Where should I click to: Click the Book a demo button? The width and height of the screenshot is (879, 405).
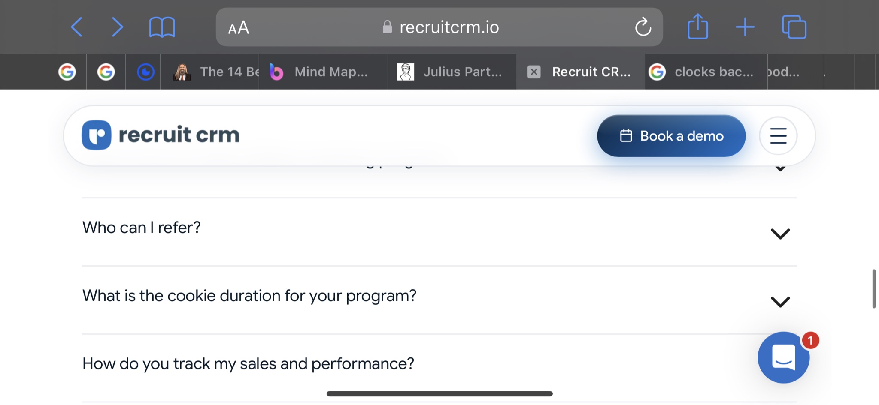pyautogui.click(x=671, y=136)
